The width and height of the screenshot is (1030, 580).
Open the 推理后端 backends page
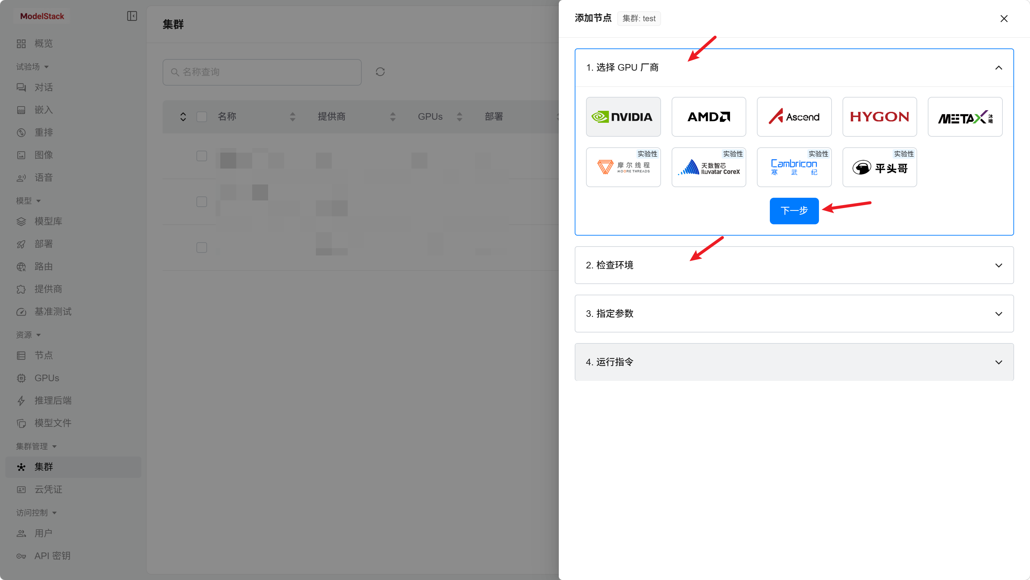(x=73, y=400)
